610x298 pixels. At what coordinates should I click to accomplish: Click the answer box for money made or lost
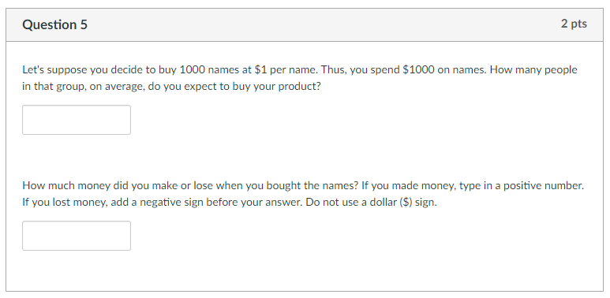[77, 236]
